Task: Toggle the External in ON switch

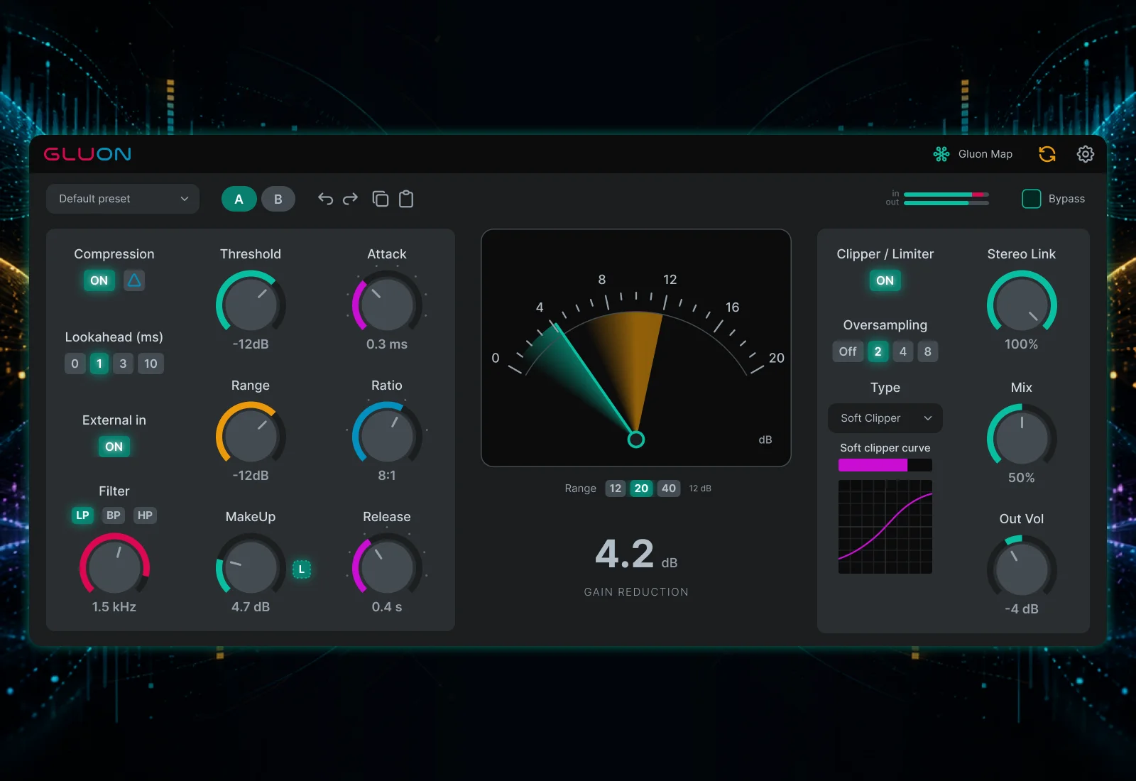Action: 114,447
